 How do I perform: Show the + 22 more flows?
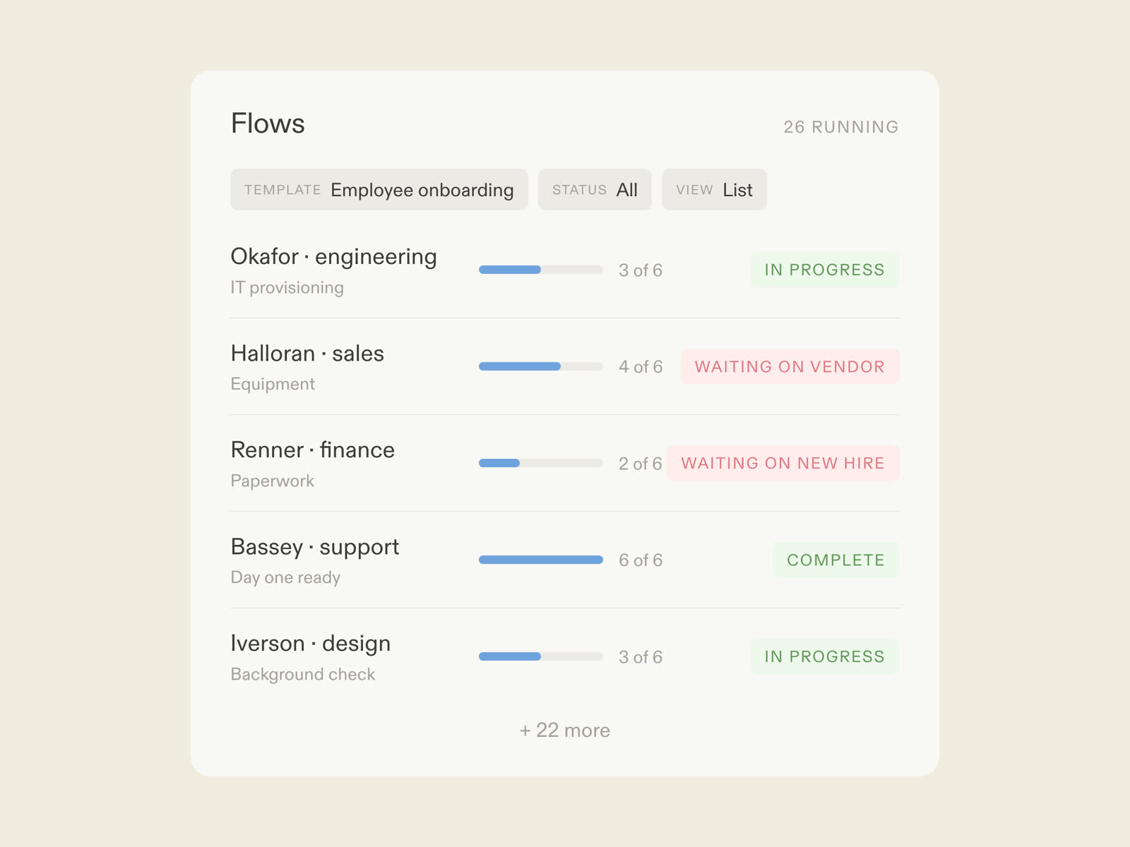(565, 731)
